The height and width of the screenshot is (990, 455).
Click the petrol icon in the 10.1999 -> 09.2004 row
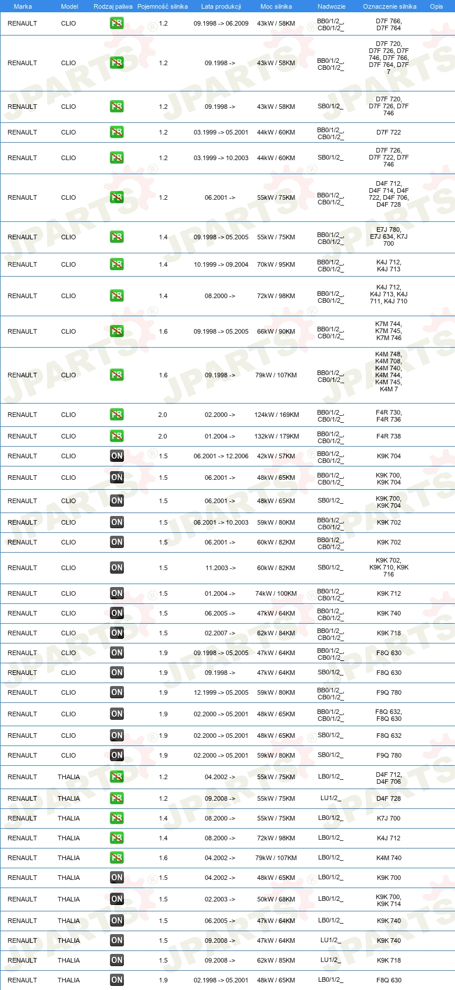116,264
